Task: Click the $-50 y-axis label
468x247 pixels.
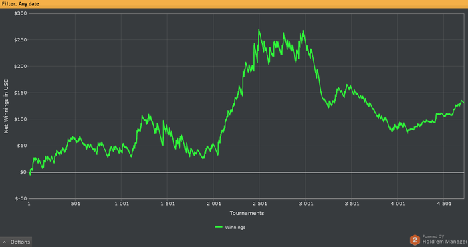Action: pos(21,199)
